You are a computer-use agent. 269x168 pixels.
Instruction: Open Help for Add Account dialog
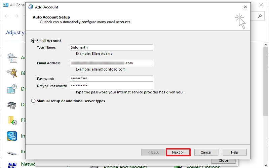pos(234,152)
